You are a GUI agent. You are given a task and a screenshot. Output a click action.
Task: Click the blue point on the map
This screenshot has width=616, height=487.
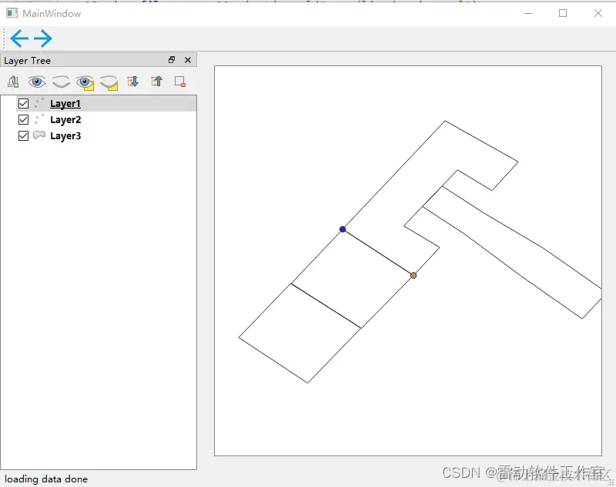pos(343,229)
